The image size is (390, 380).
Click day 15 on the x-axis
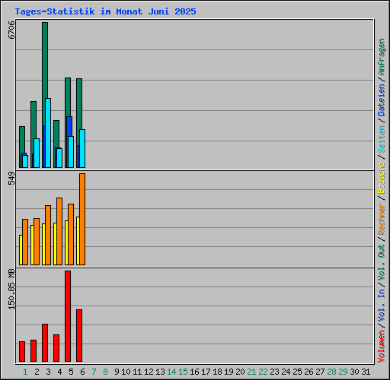coord(183,372)
